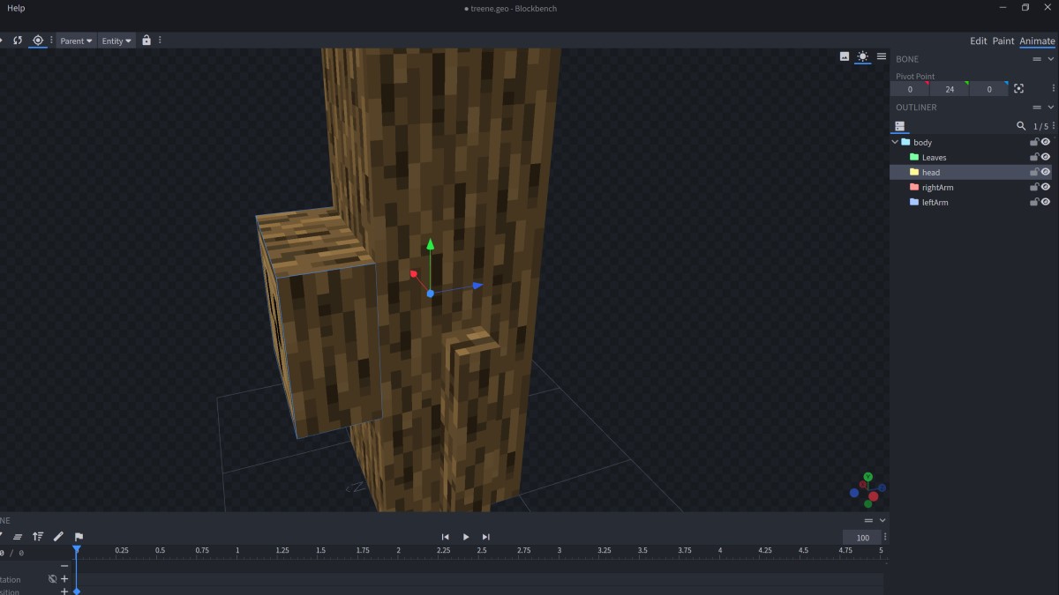Open the Parent transform space dropdown
The image size is (1059, 595).
[x=76, y=41]
